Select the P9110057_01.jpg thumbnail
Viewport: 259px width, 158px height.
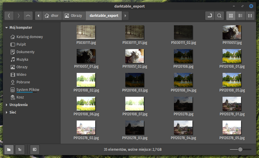click(x=86, y=56)
